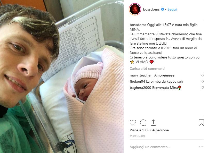Open the mary_teacher_ profile link

coord(141,75)
